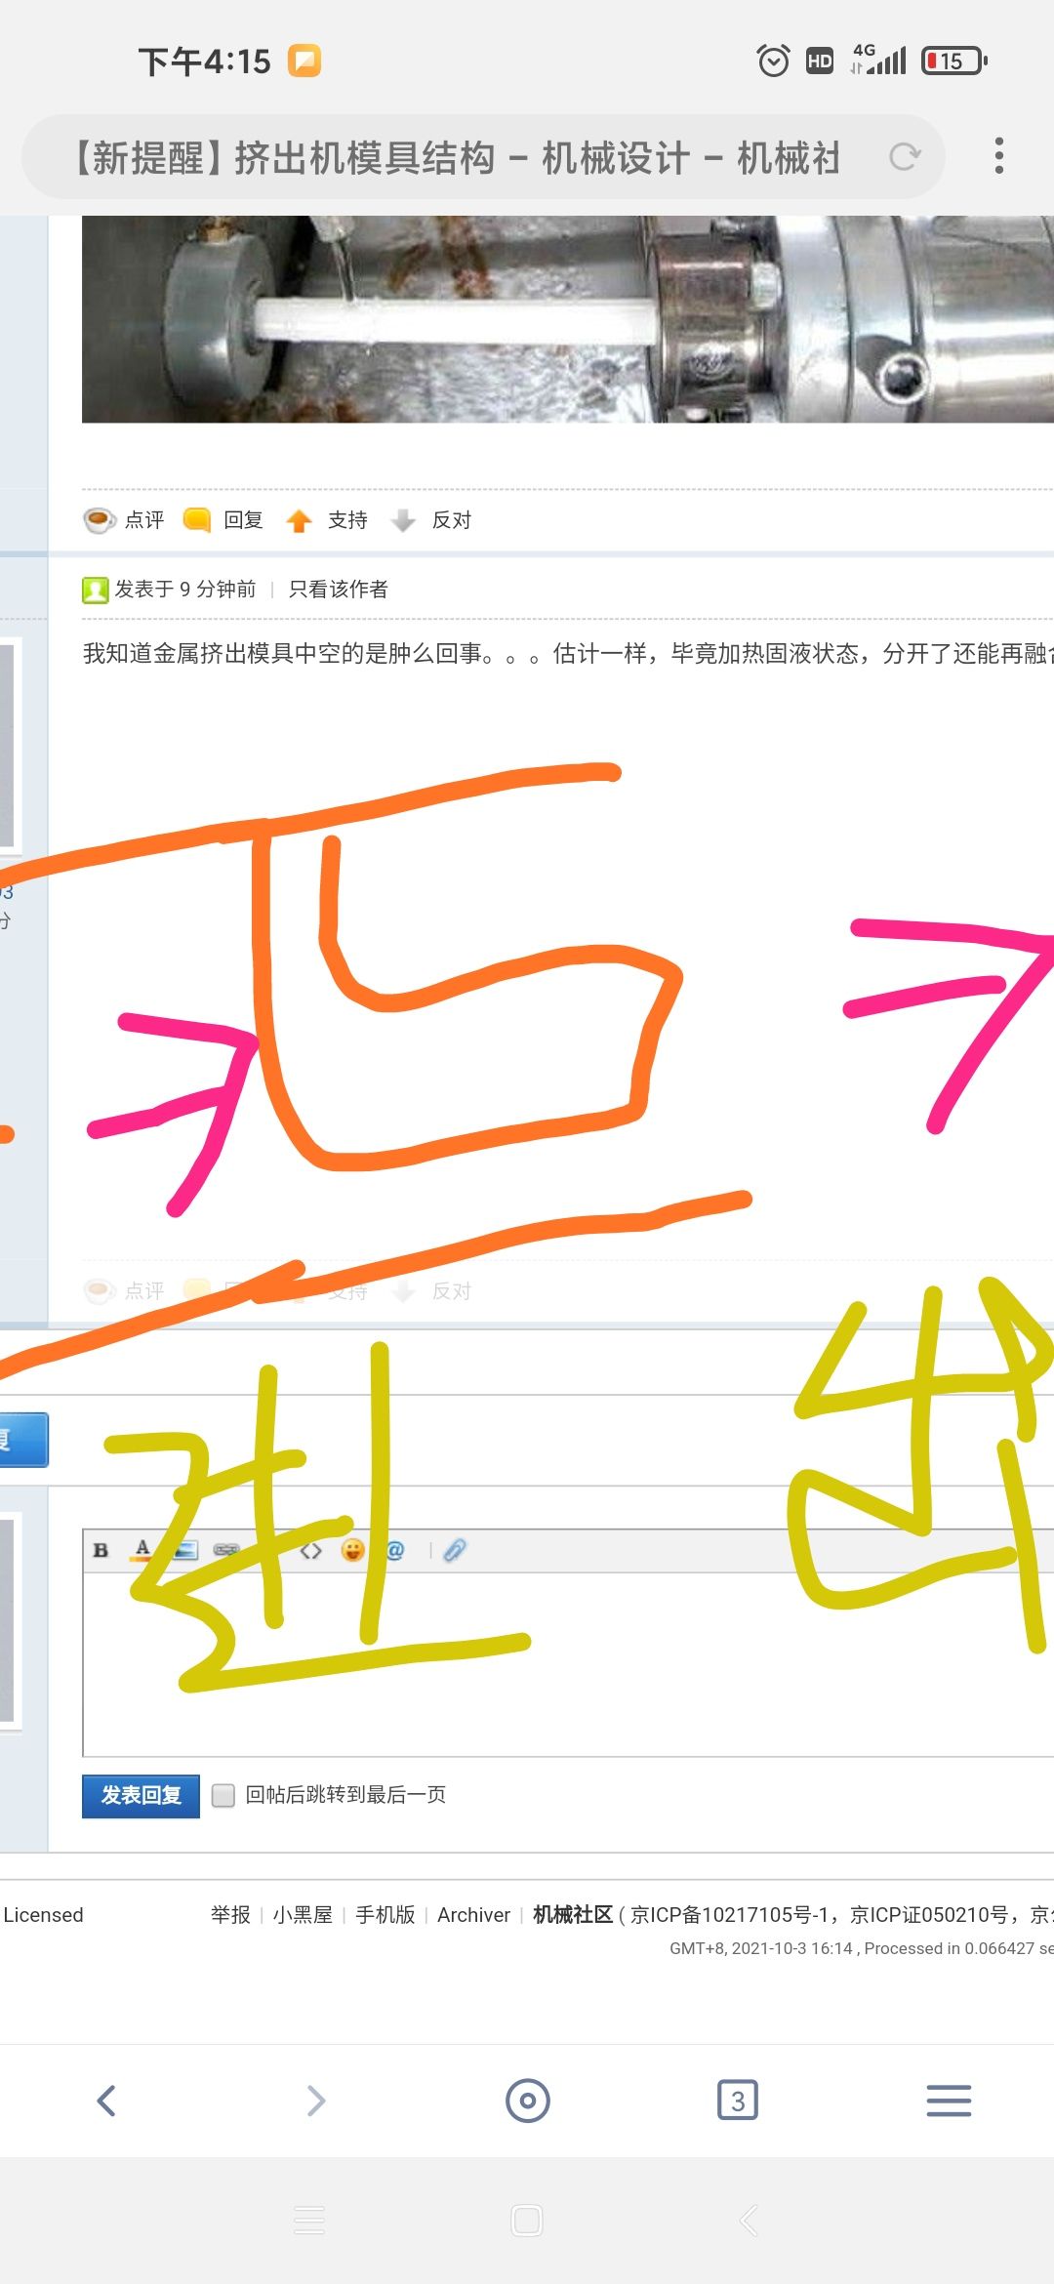Click the green user icon by 发表于
Viewport: 1054px width, 2284px height.
click(95, 590)
